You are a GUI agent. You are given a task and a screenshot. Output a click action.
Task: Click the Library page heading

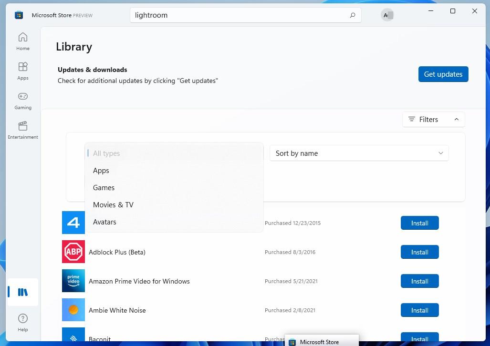coord(74,47)
